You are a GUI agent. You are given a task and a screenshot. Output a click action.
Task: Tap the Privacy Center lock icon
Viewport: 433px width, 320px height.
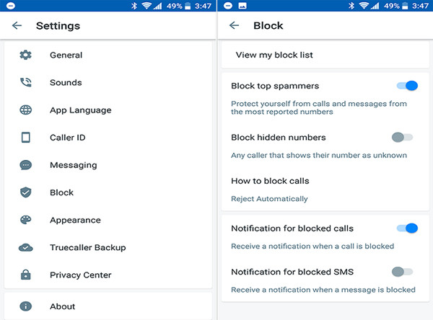[x=26, y=275]
